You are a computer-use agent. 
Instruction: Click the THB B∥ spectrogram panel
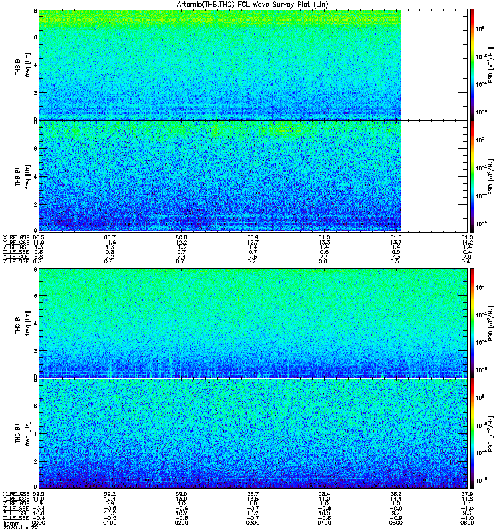click(x=253, y=176)
